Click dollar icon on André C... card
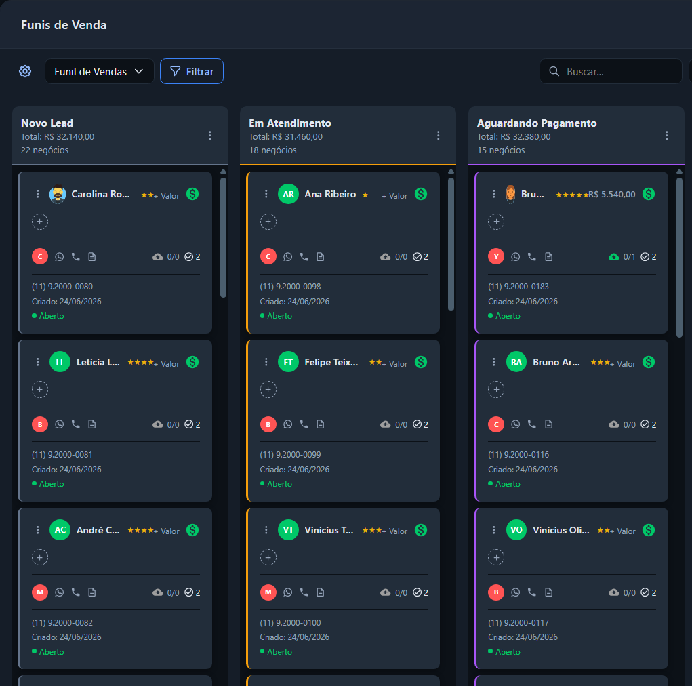Image resolution: width=692 pixels, height=686 pixels. pyautogui.click(x=192, y=529)
